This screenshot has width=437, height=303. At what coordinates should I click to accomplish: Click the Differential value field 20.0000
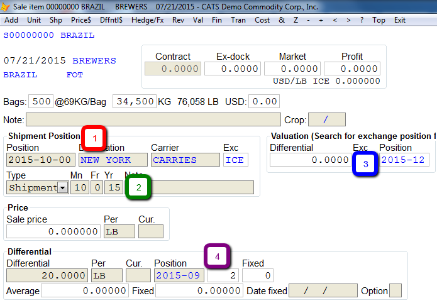coord(47,275)
